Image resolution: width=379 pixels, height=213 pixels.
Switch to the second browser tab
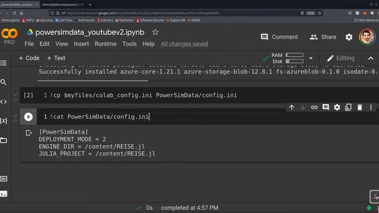62,4
